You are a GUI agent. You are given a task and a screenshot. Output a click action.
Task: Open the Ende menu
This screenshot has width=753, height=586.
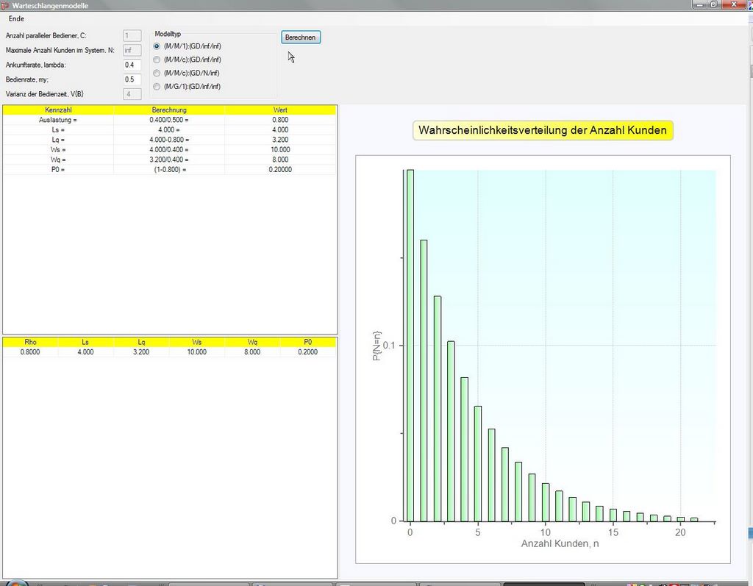point(16,18)
